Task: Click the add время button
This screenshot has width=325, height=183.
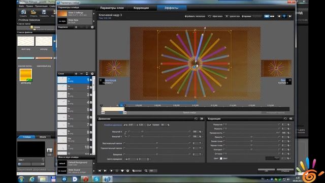Action: (246, 16)
